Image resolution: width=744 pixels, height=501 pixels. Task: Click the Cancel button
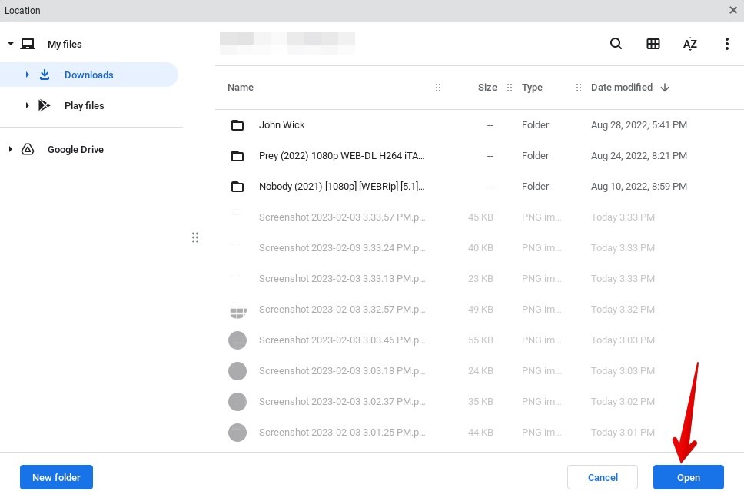pyautogui.click(x=603, y=477)
